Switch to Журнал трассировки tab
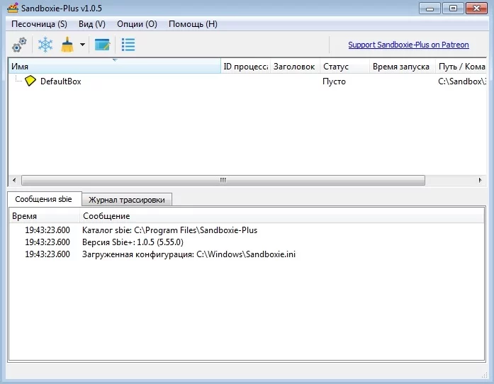 (127, 200)
